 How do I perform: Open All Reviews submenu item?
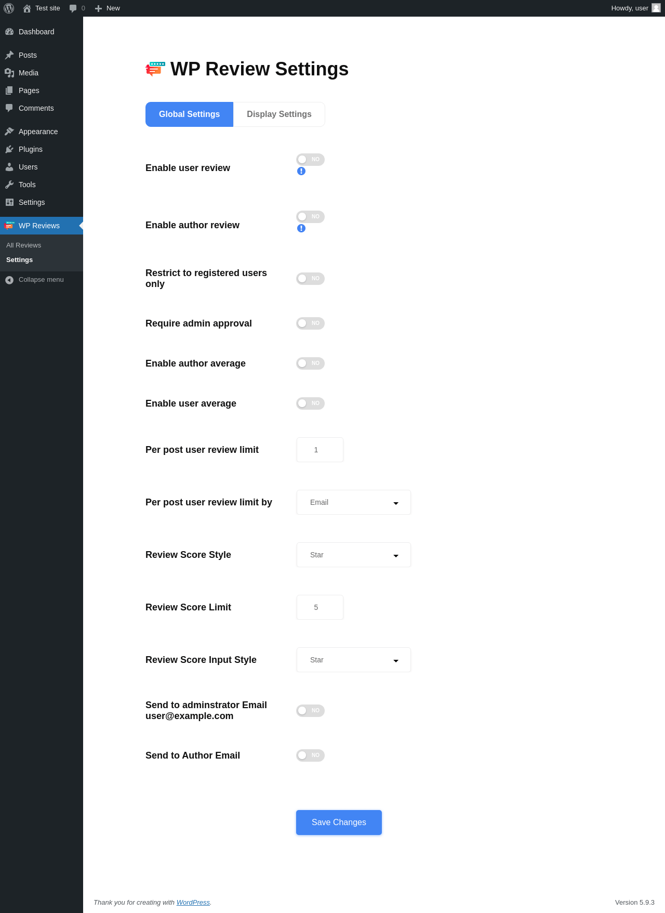pyautogui.click(x=24, y=245)
